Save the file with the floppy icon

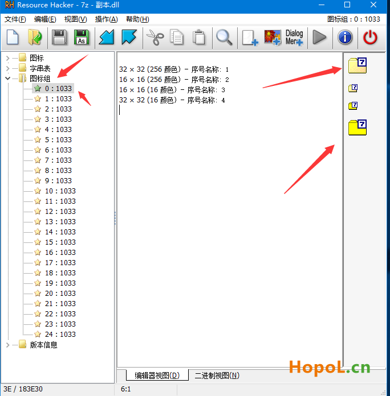(x=59, y=38)
